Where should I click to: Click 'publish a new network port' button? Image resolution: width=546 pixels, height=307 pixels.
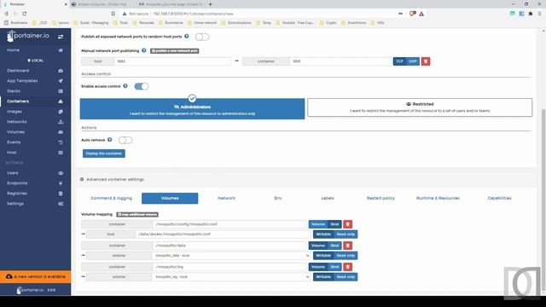click(x=174, y=51)
